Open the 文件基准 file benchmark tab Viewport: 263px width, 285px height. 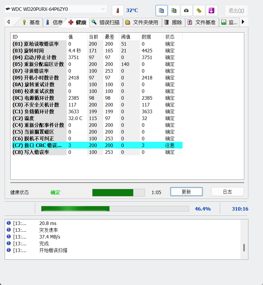coord(202,22)
